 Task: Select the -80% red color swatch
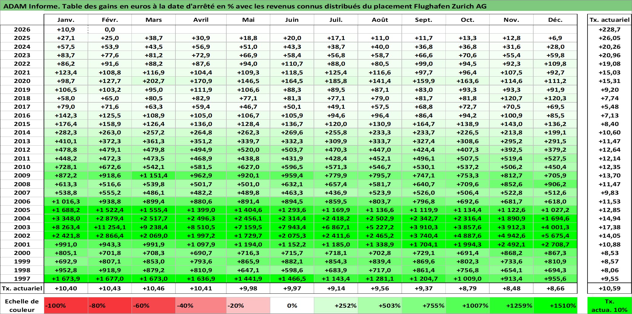click(110, 306)
